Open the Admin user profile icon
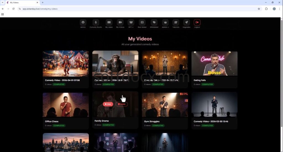This screenshot has width=283, height=152. pos(83,22)
